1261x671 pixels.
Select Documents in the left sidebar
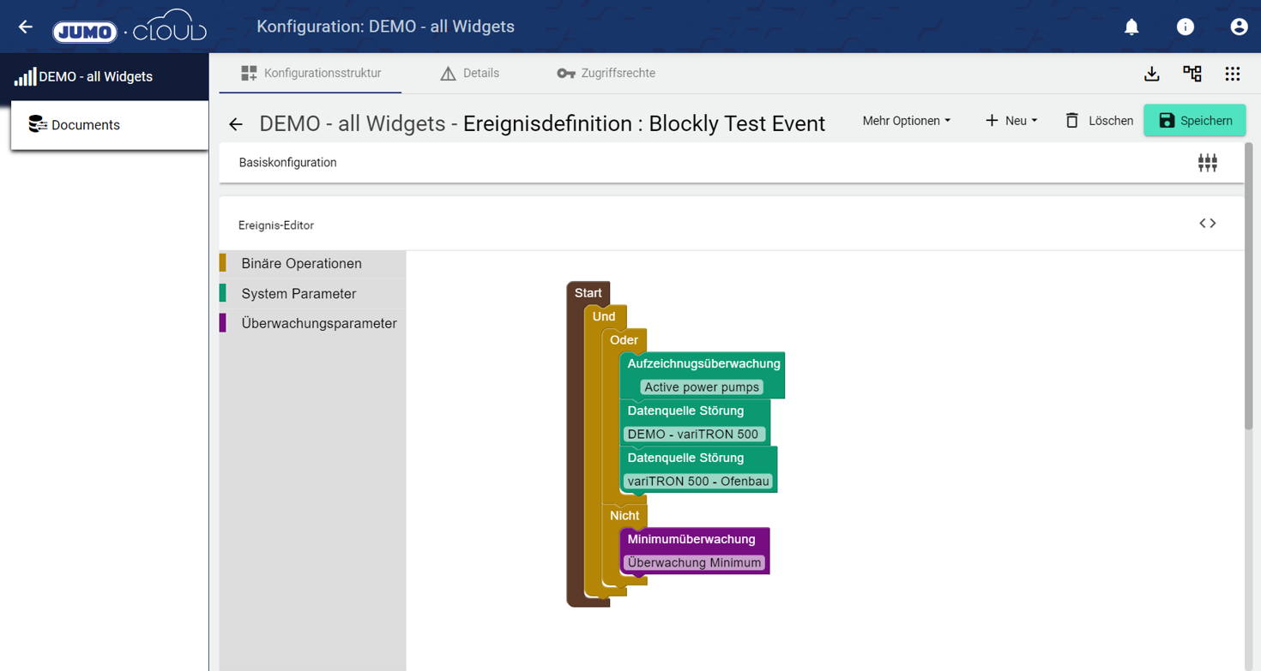(85, 125)
